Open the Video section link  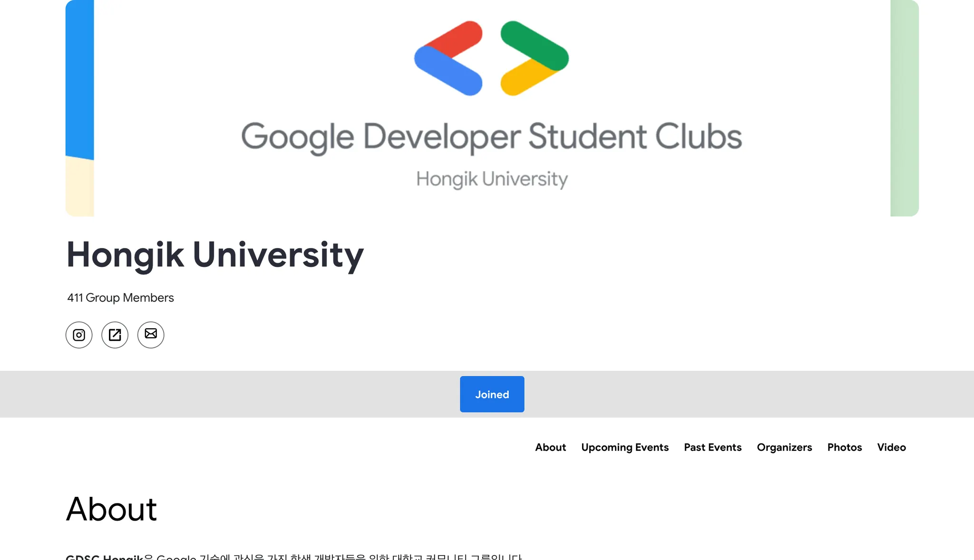pos(891,447)
